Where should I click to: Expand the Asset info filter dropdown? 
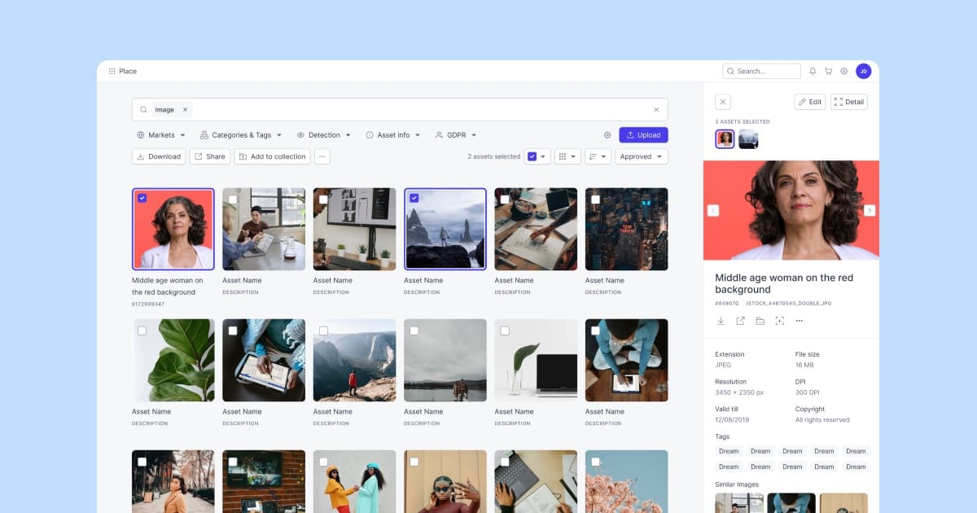(393, 135)
